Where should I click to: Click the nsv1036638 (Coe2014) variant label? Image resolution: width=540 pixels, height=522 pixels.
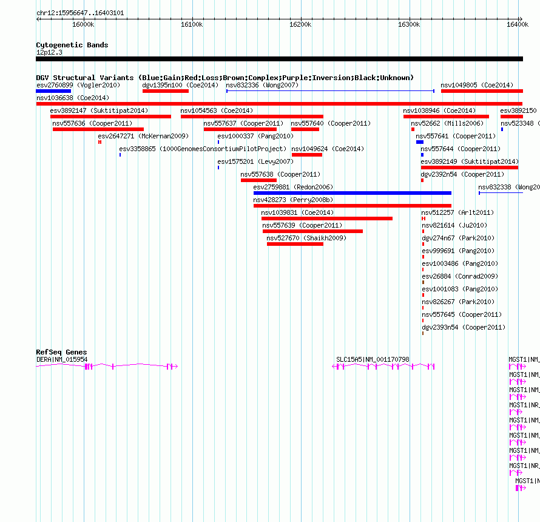(73, 98)
